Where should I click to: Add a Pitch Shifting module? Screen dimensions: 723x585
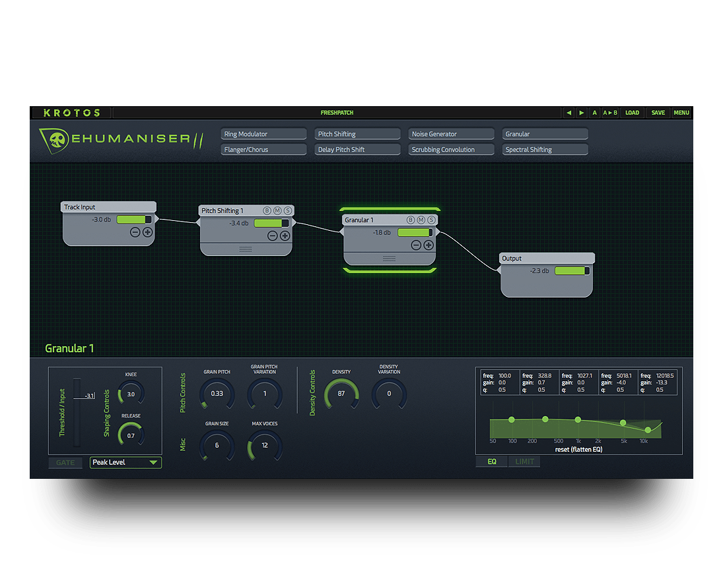pos(357,134)
